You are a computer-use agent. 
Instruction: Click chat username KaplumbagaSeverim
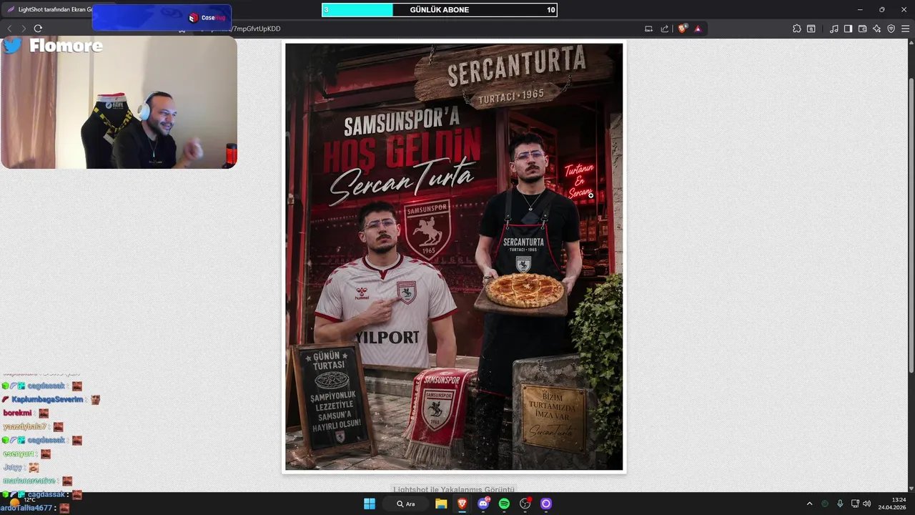pos(47,399)
